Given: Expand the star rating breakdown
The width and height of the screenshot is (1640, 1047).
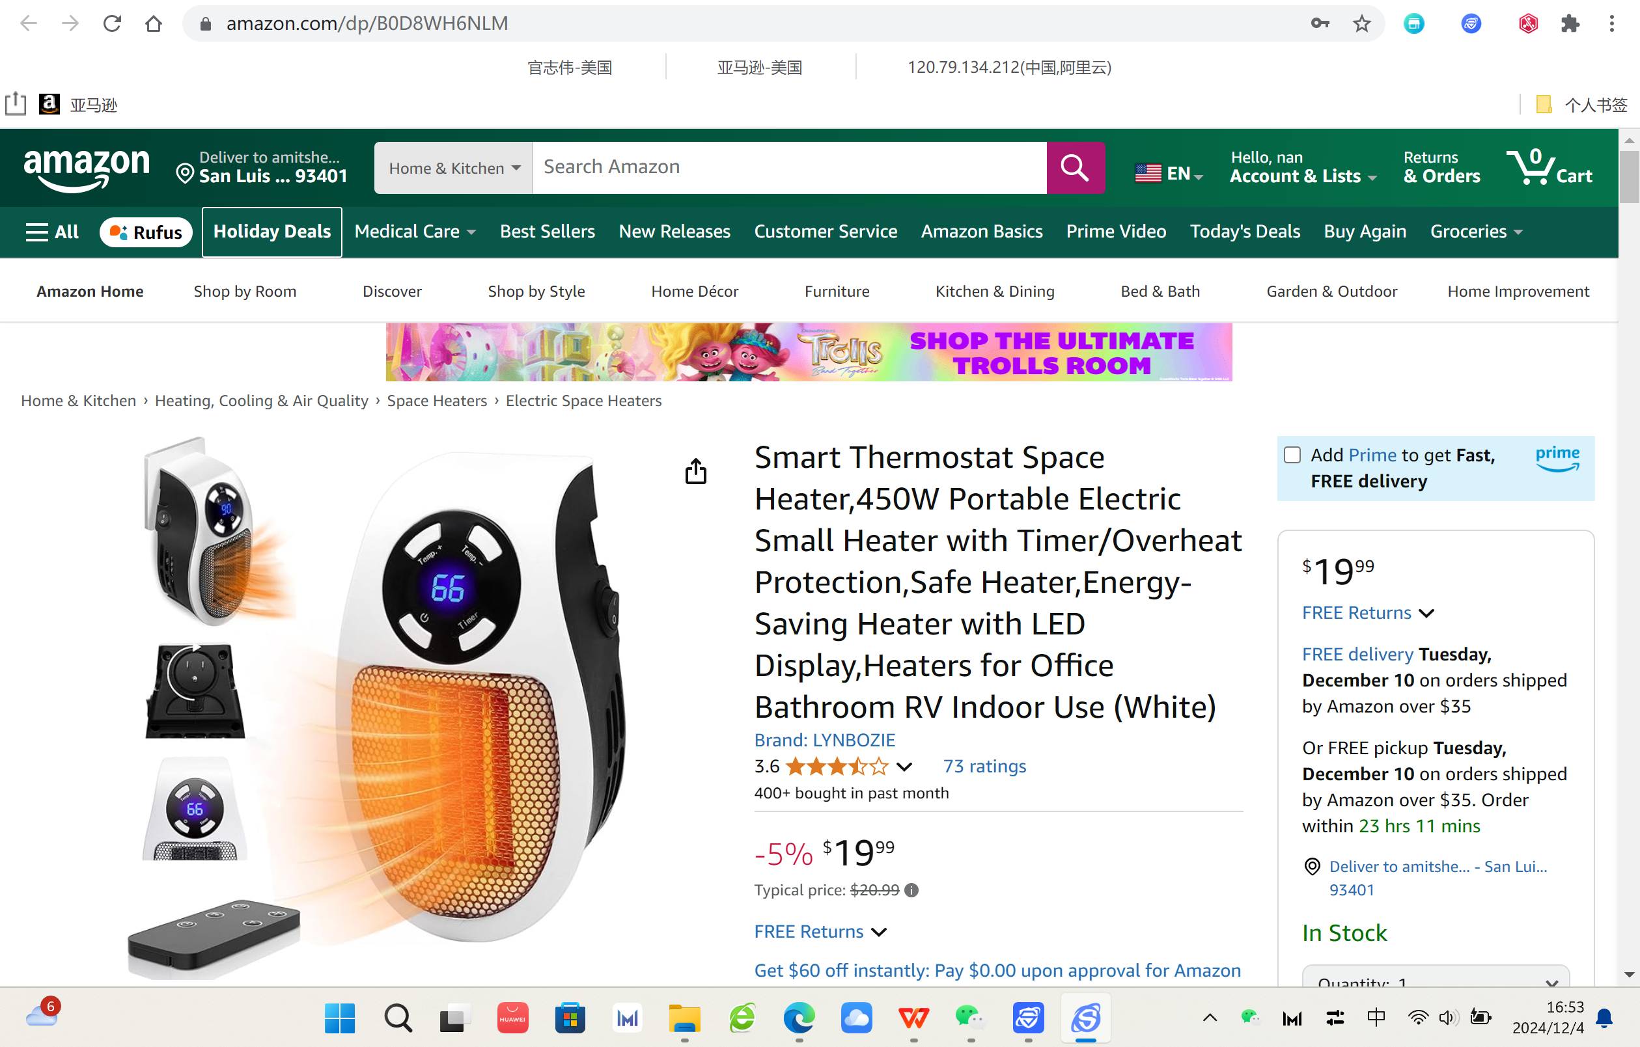Looking at the screenshot, I should click(904, 767).
